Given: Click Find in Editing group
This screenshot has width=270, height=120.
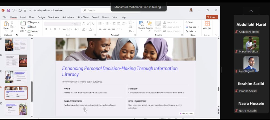Looking at the screenshot, I should 189,22.
